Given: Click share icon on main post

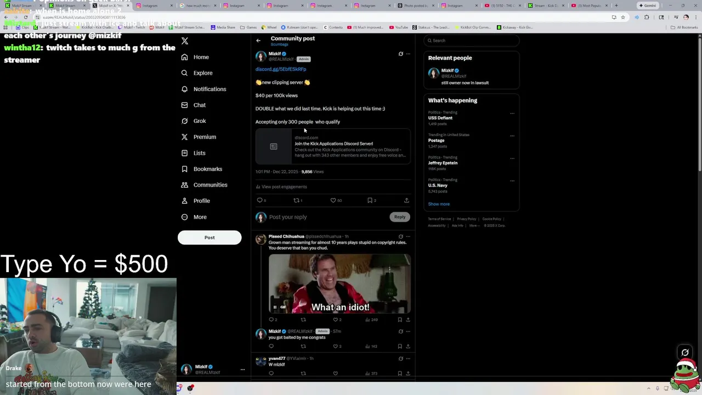Looking at the screenshot, I should tap(406, 200).
